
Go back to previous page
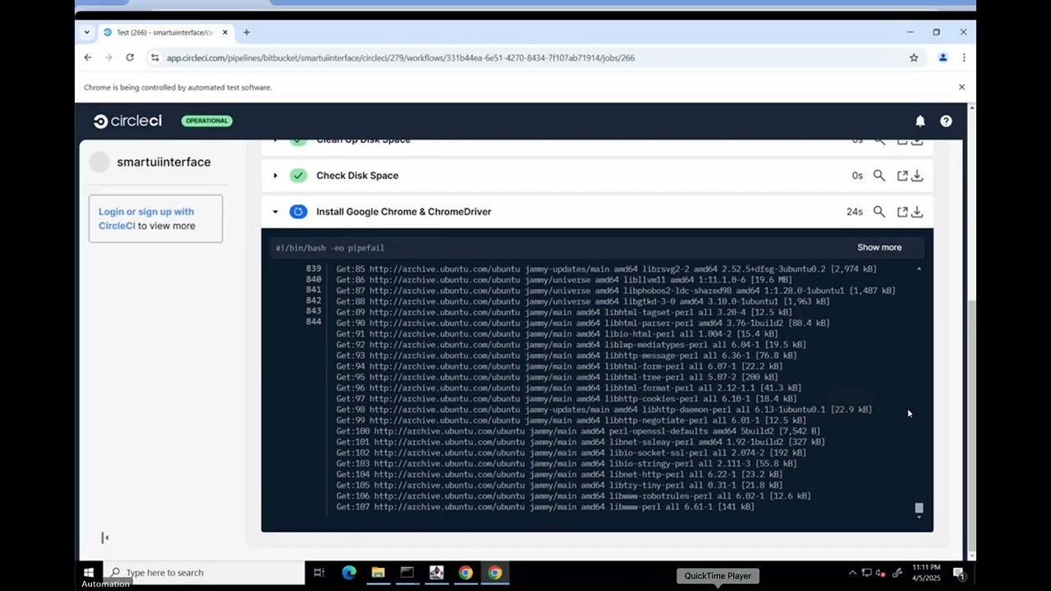[88, 57]
